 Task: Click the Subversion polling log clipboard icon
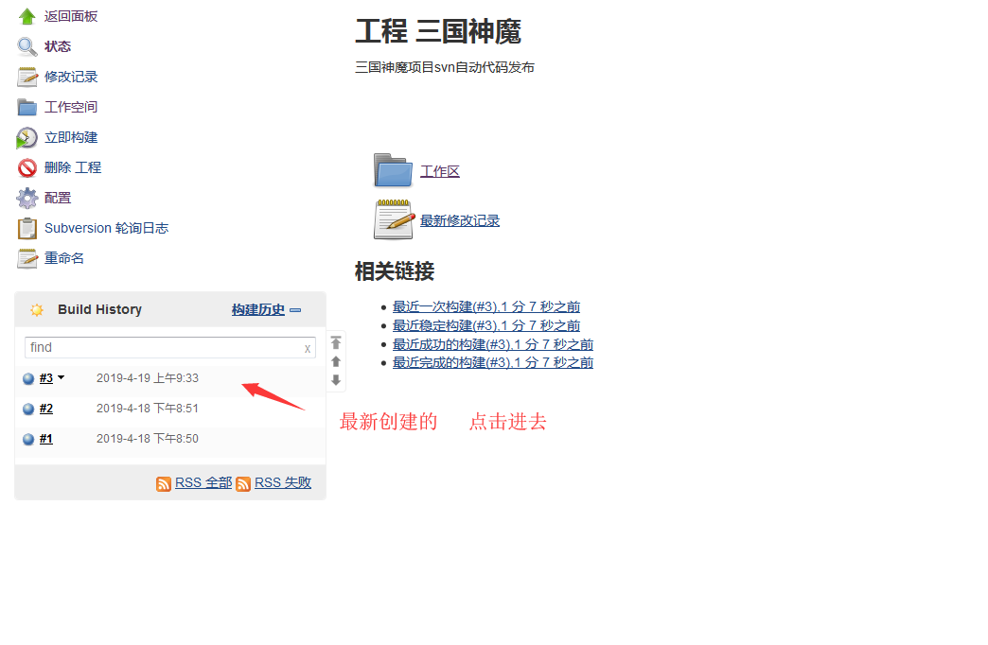click(26, 229)
